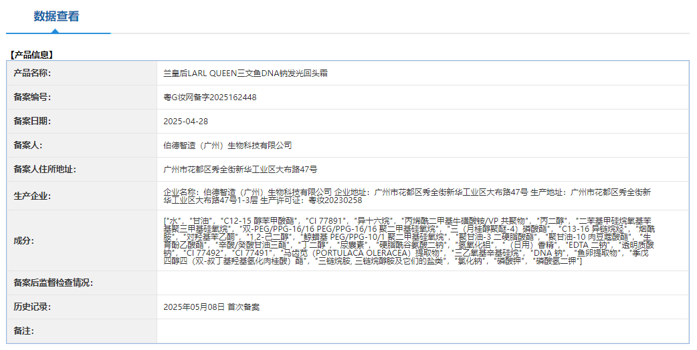Select the date value 2025-04-28
This screenshot has height=350, width=697.
185,121
